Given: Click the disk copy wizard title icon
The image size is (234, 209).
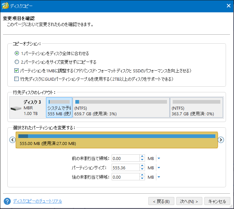Looking at the screenshot, I should (x=5, y=6).
